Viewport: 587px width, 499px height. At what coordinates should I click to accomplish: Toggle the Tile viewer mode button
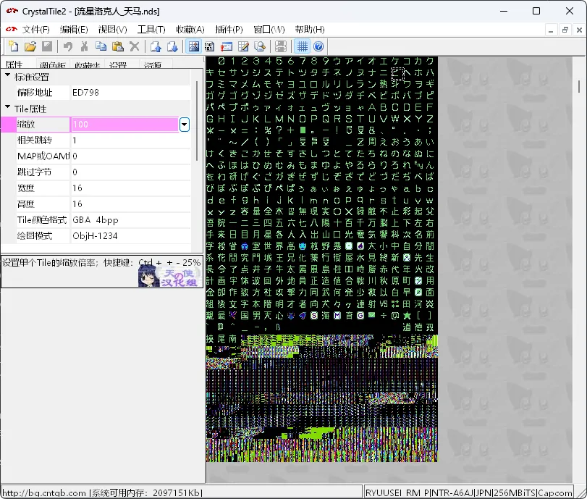tap(193, 46)
